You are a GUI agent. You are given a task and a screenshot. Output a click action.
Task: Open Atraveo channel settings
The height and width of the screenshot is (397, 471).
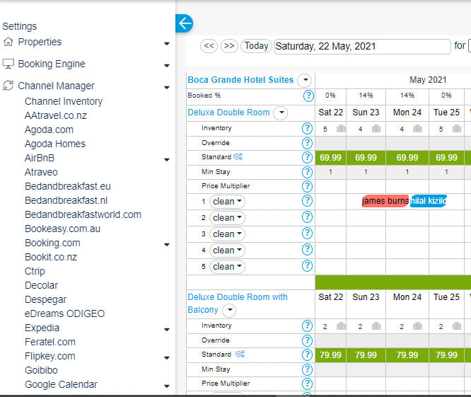[41, 172]
